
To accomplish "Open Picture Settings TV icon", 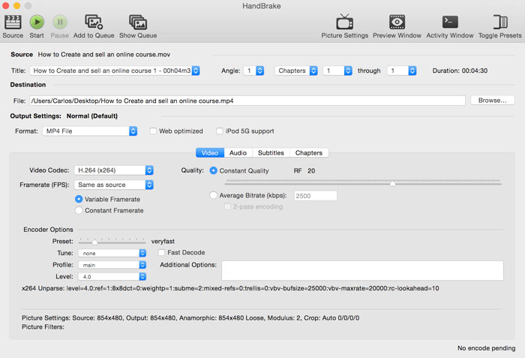I will click(344, 23).
